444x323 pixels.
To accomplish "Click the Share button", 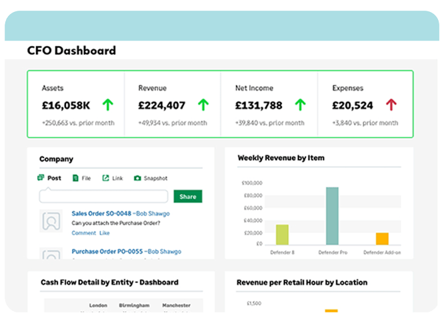I will point(188,196).
